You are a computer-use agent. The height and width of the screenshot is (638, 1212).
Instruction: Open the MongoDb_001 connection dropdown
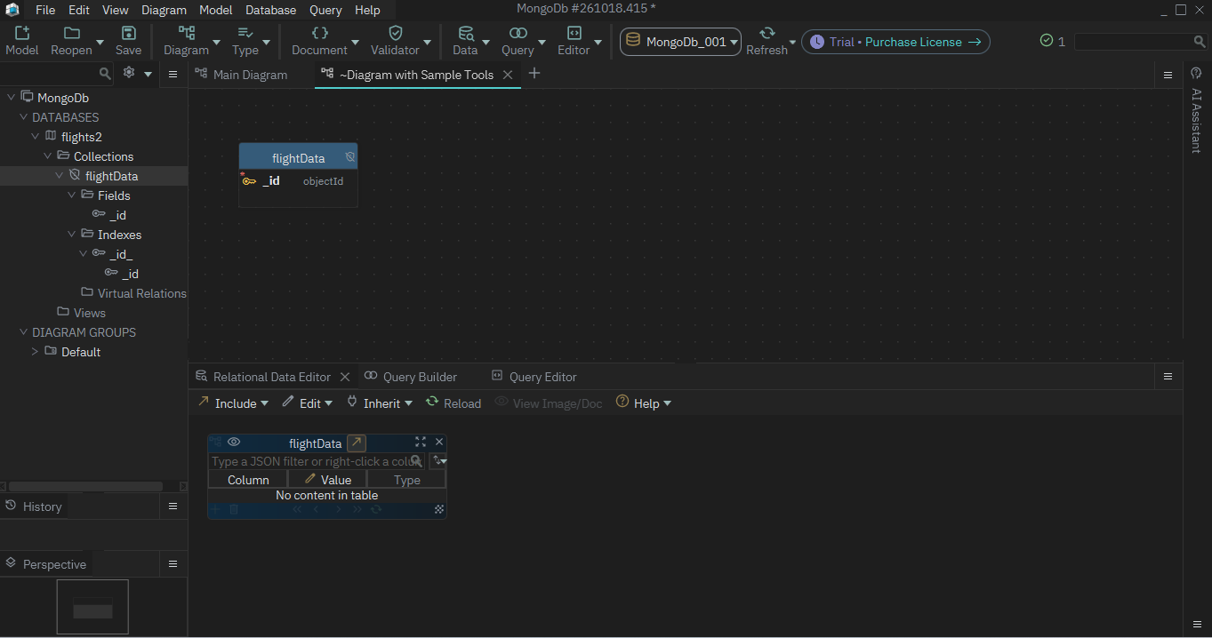[681, 42]
